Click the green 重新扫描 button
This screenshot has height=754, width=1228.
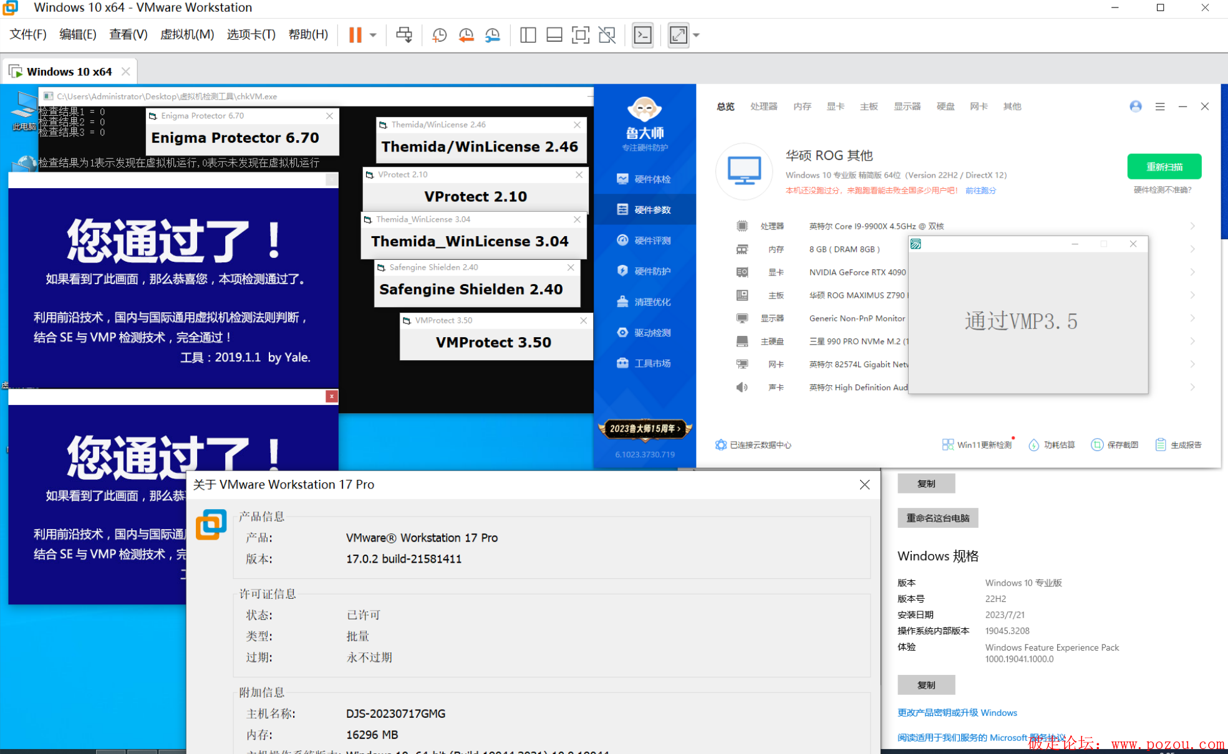click(x=1164, y=166)
